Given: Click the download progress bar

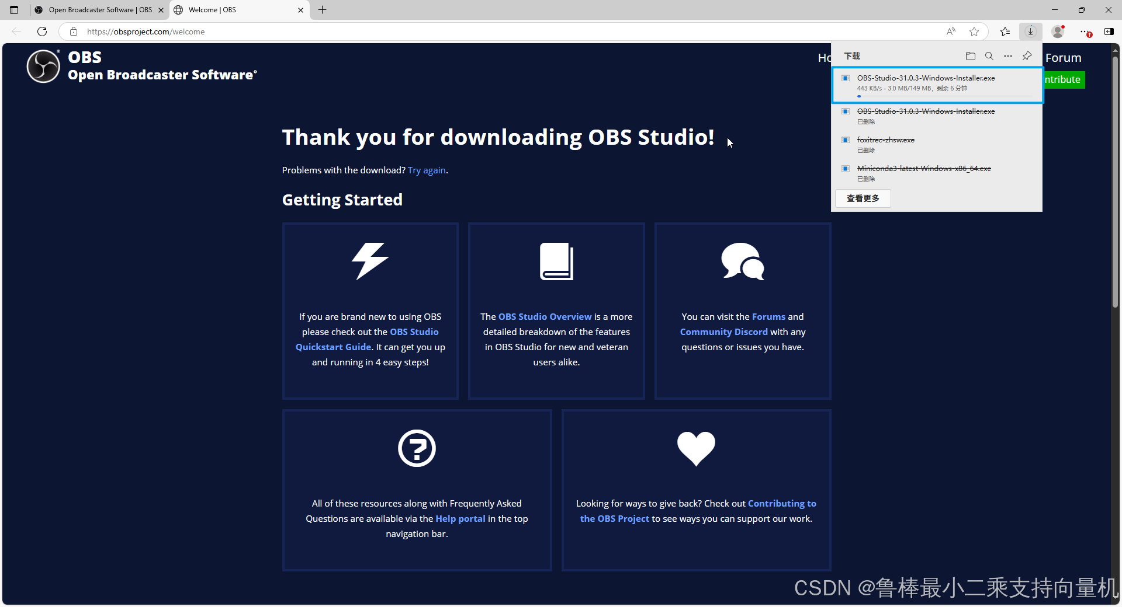Looking at the screenshot, I should tap(945, 96).
